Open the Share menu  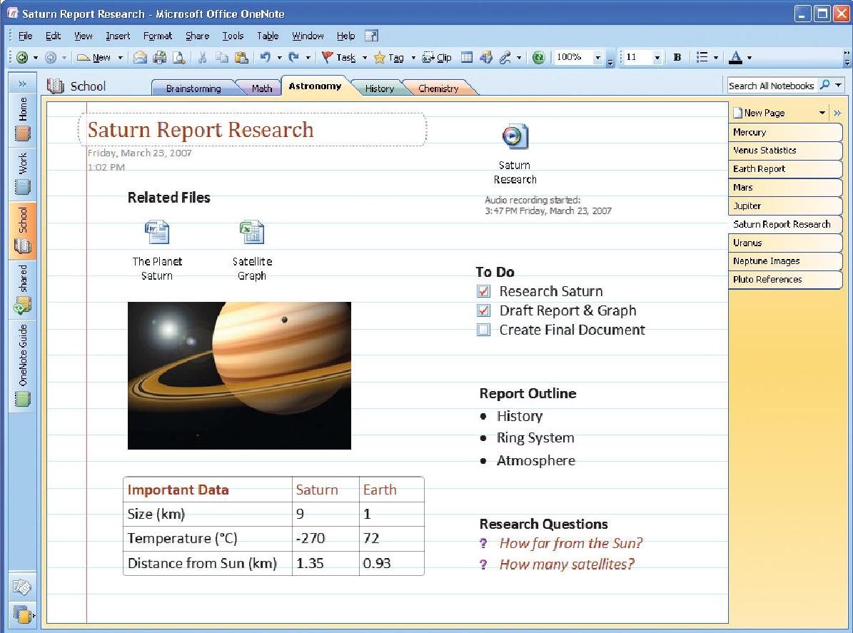coord(198,36)
